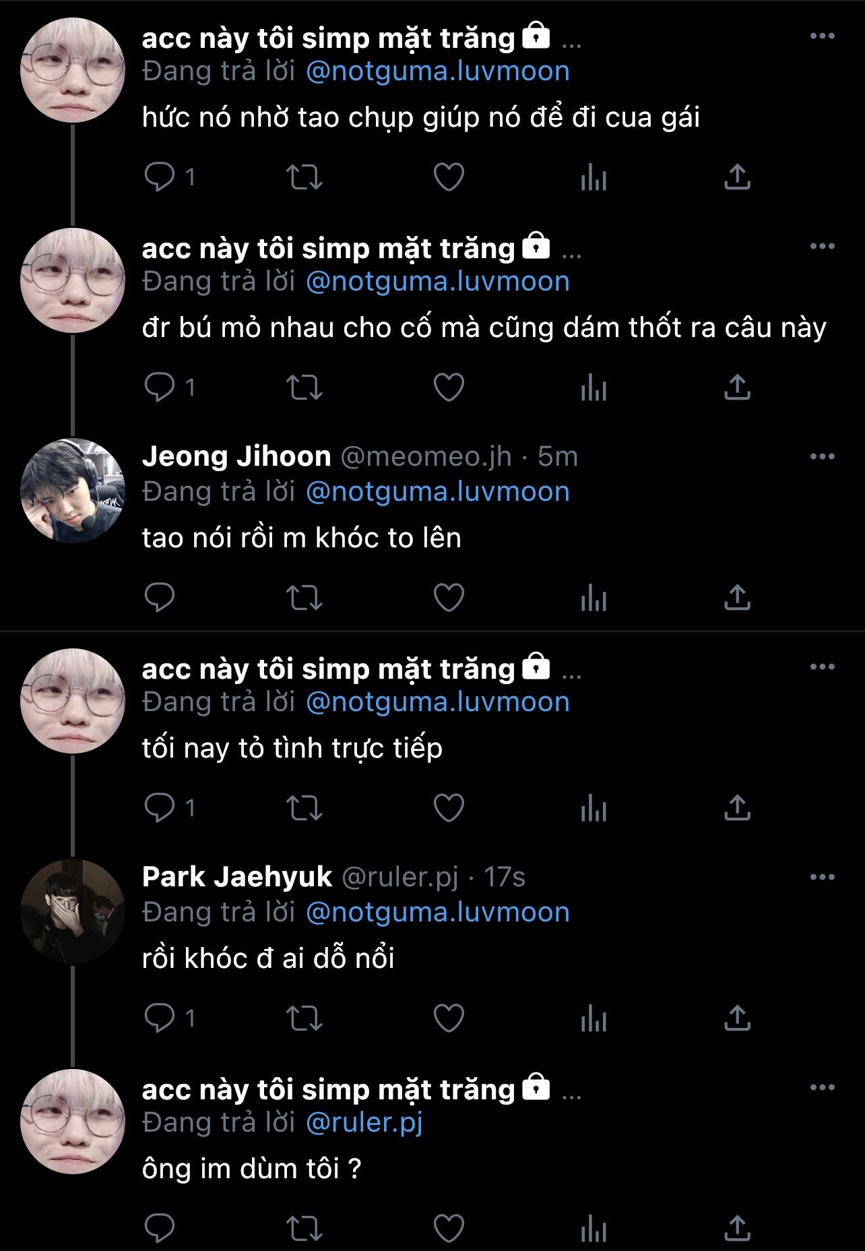The image size is (865, 1251).
Task: Open more options on Jeong Jihoon's tweet
Action: point(822,457)
